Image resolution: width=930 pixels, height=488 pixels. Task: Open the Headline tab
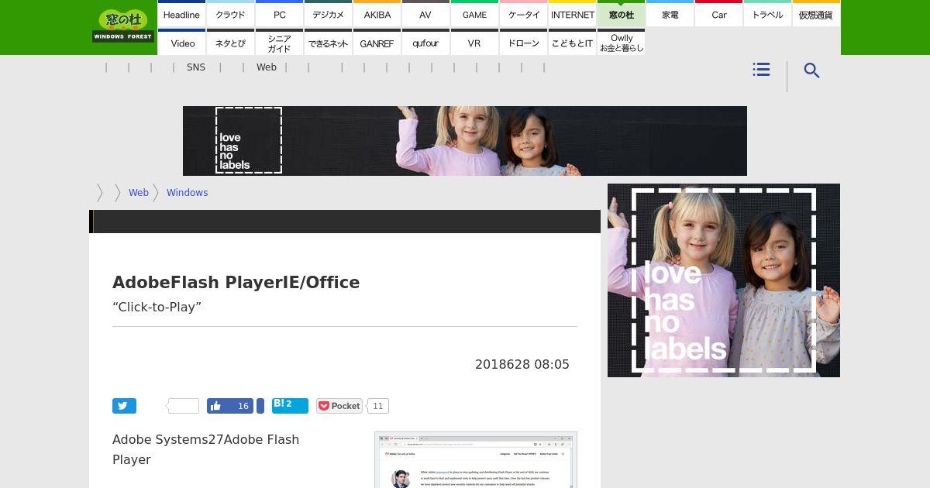pyautogui.click(x=181, y=15)
